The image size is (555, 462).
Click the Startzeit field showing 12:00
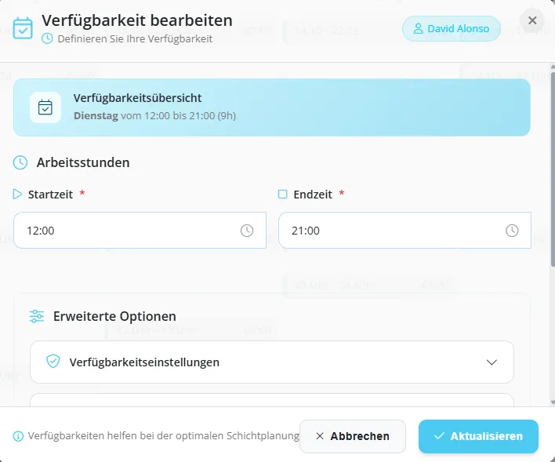coord(140,231)
